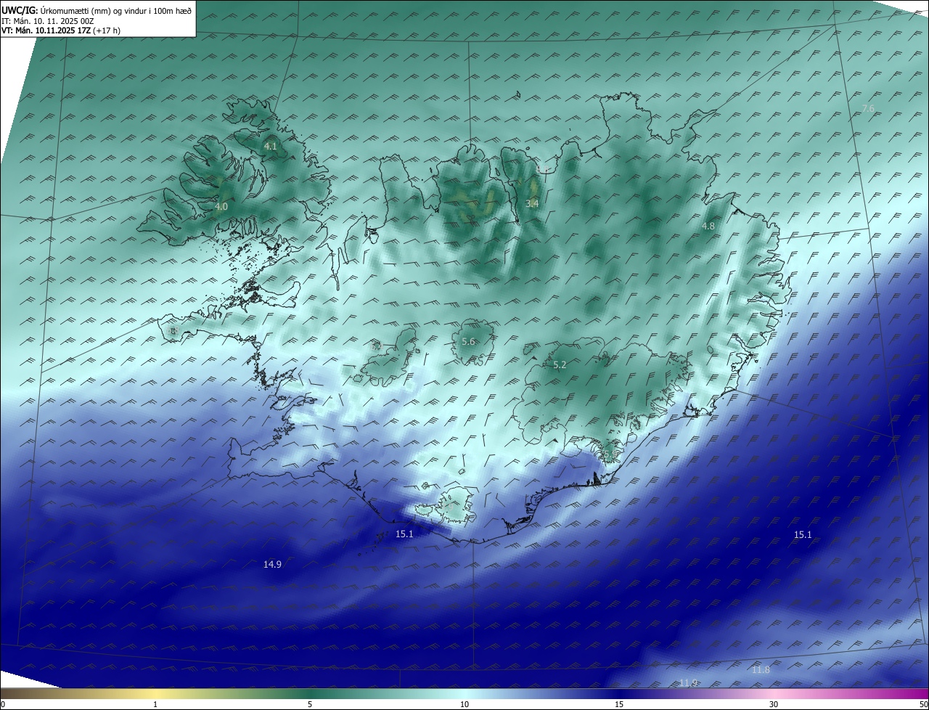Click the 15.1 value over the southeastern ocean

[803, 534]
